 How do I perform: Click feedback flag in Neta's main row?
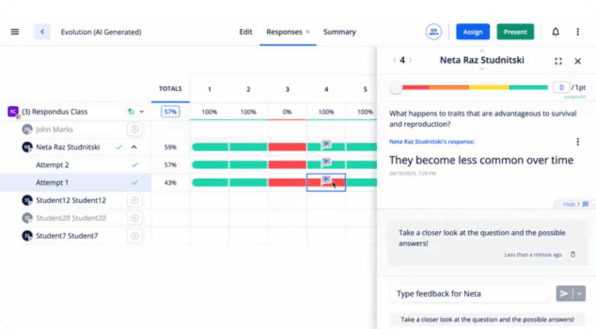[x=326, y=144]
